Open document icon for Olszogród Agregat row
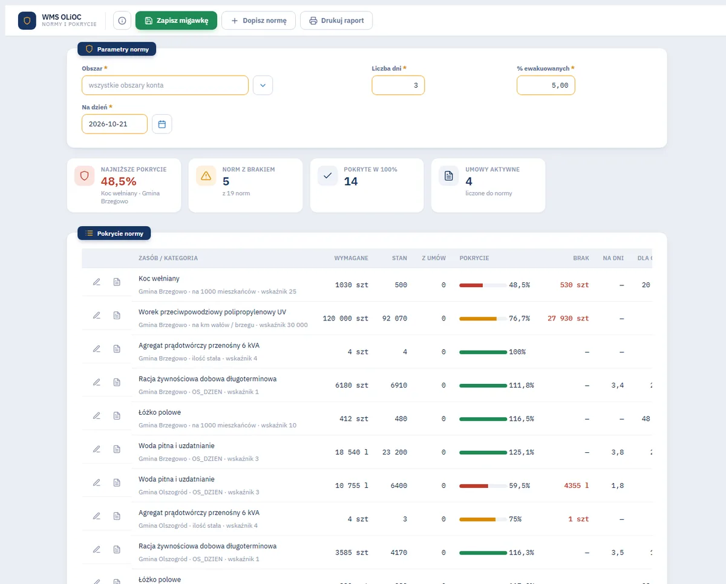Screen dimensions: 726x584 point(117,516)
